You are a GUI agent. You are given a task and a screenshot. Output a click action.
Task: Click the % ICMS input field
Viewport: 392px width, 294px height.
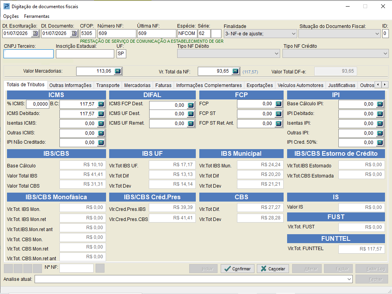pyautogui.click(x=38, y=104)
